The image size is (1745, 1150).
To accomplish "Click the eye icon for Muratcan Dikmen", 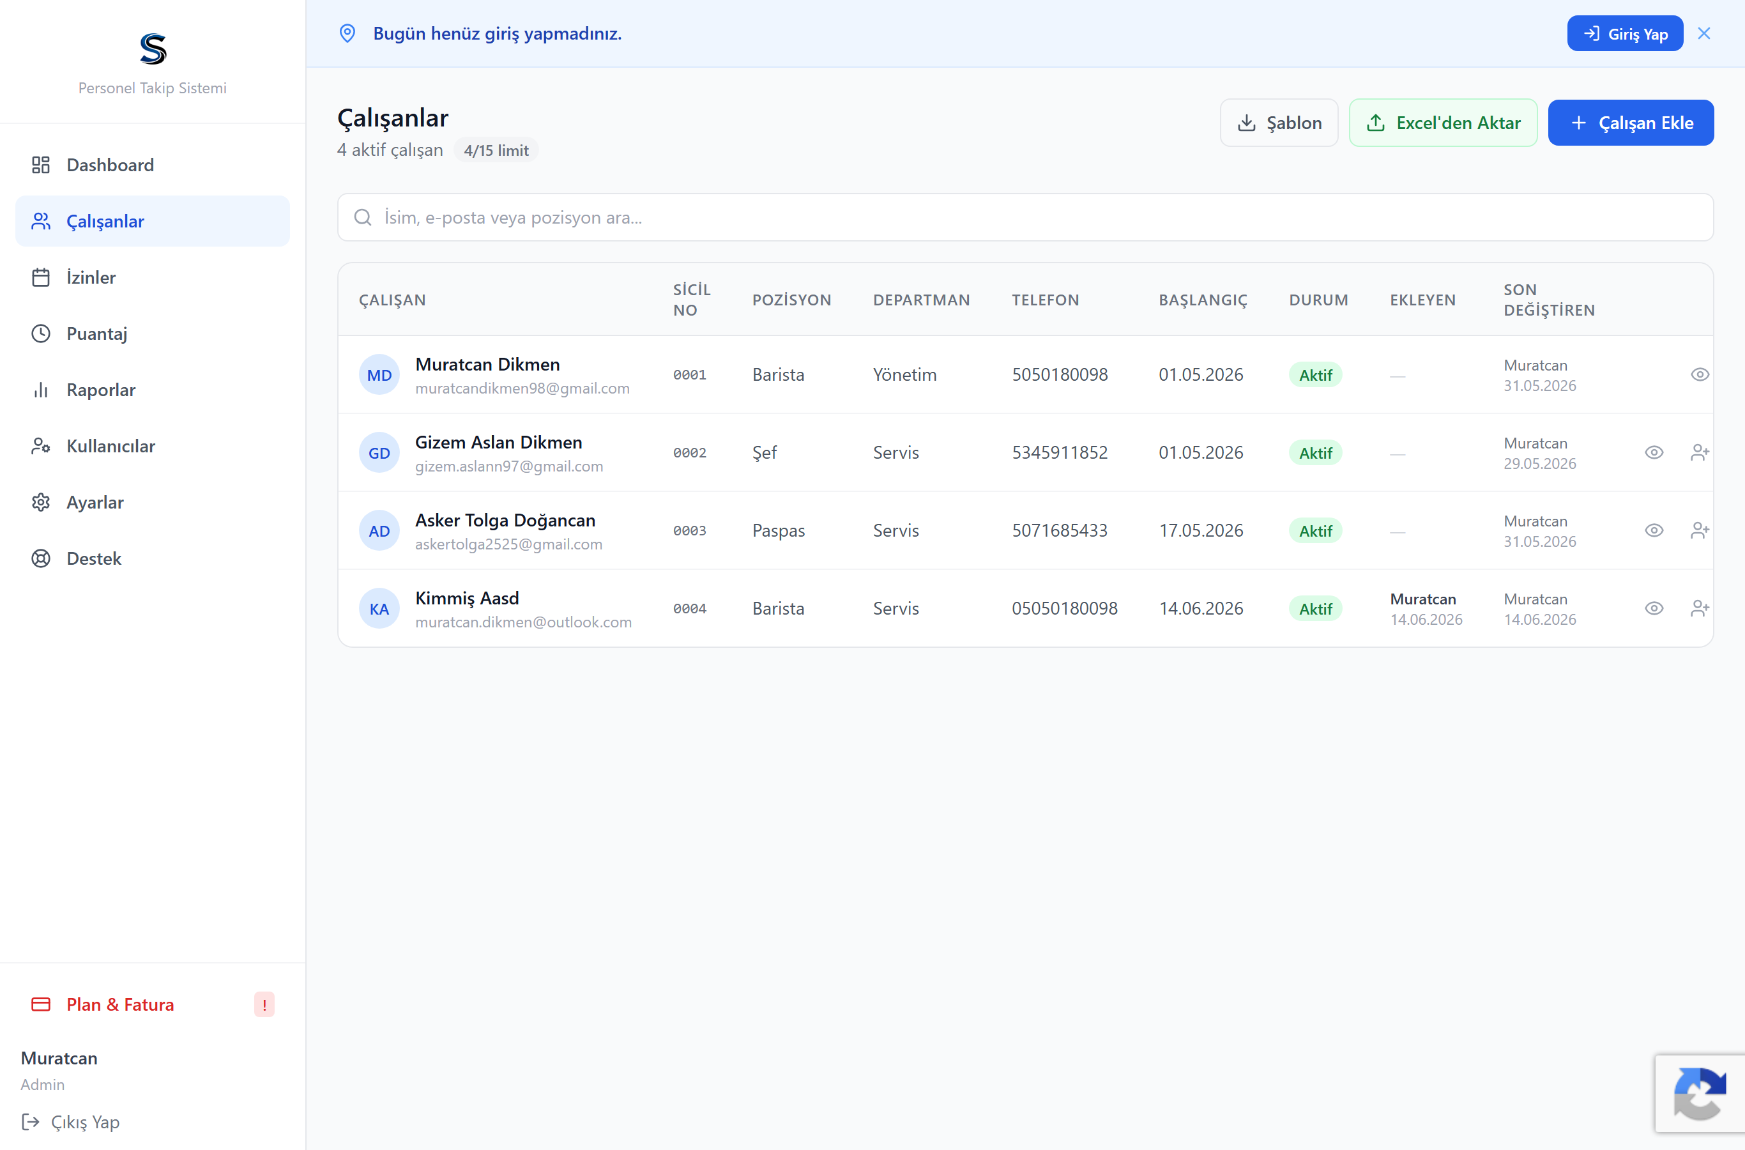I will coord(1700,375).
